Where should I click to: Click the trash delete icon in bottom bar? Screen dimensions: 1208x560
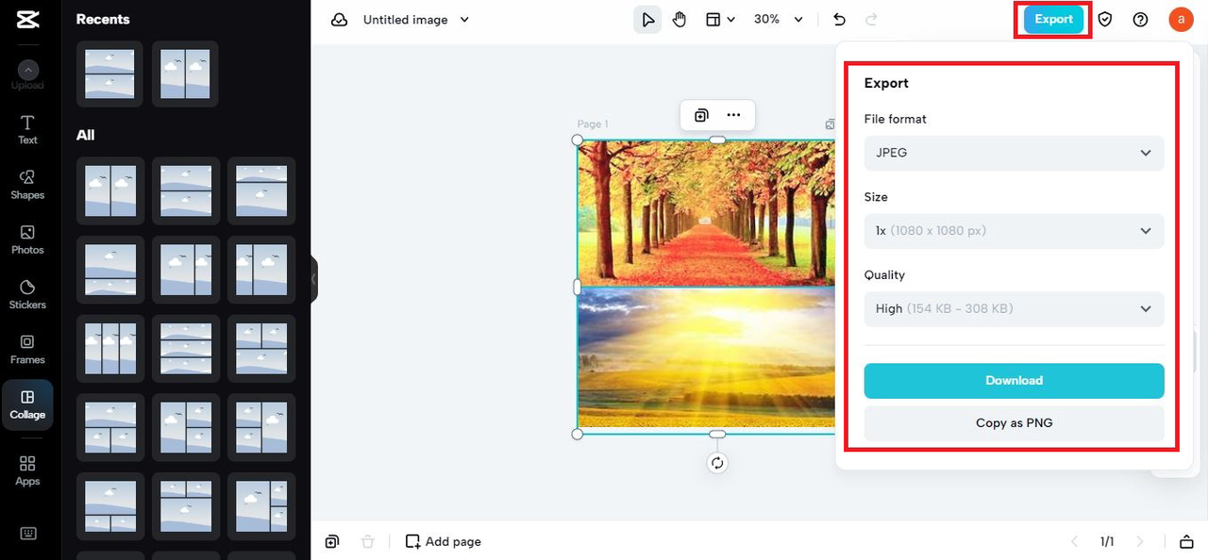click(368, 541)
